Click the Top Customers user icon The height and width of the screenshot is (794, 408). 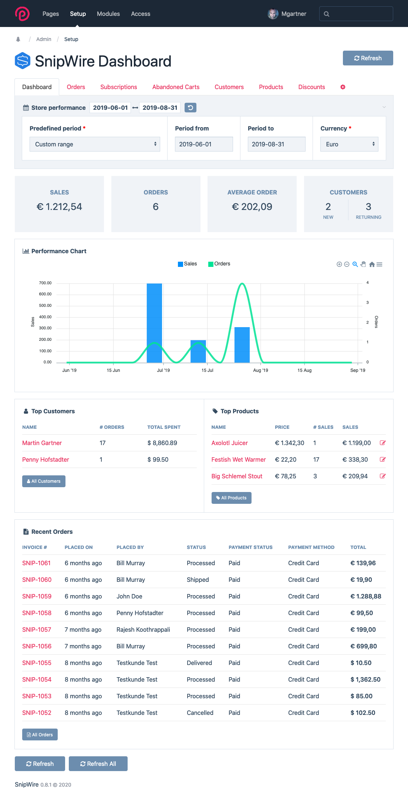click(x=26, y=411)
